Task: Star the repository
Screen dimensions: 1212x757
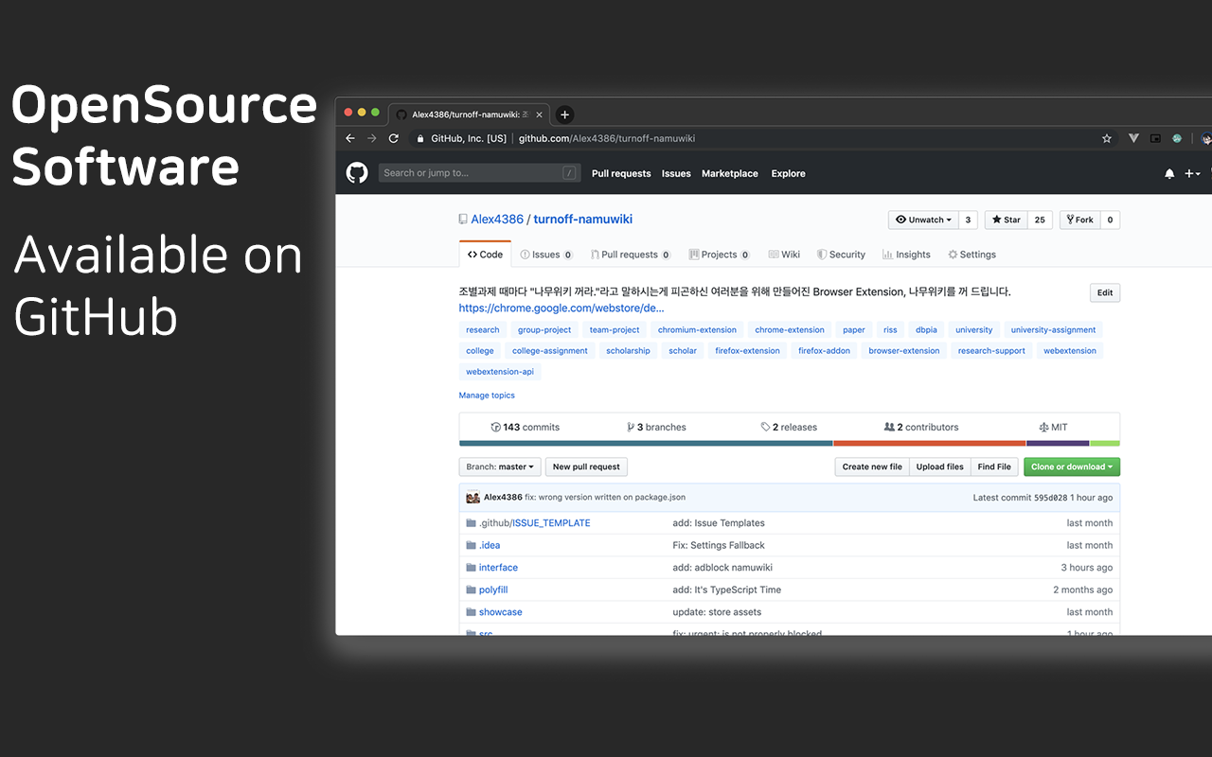Action: 1007,220
